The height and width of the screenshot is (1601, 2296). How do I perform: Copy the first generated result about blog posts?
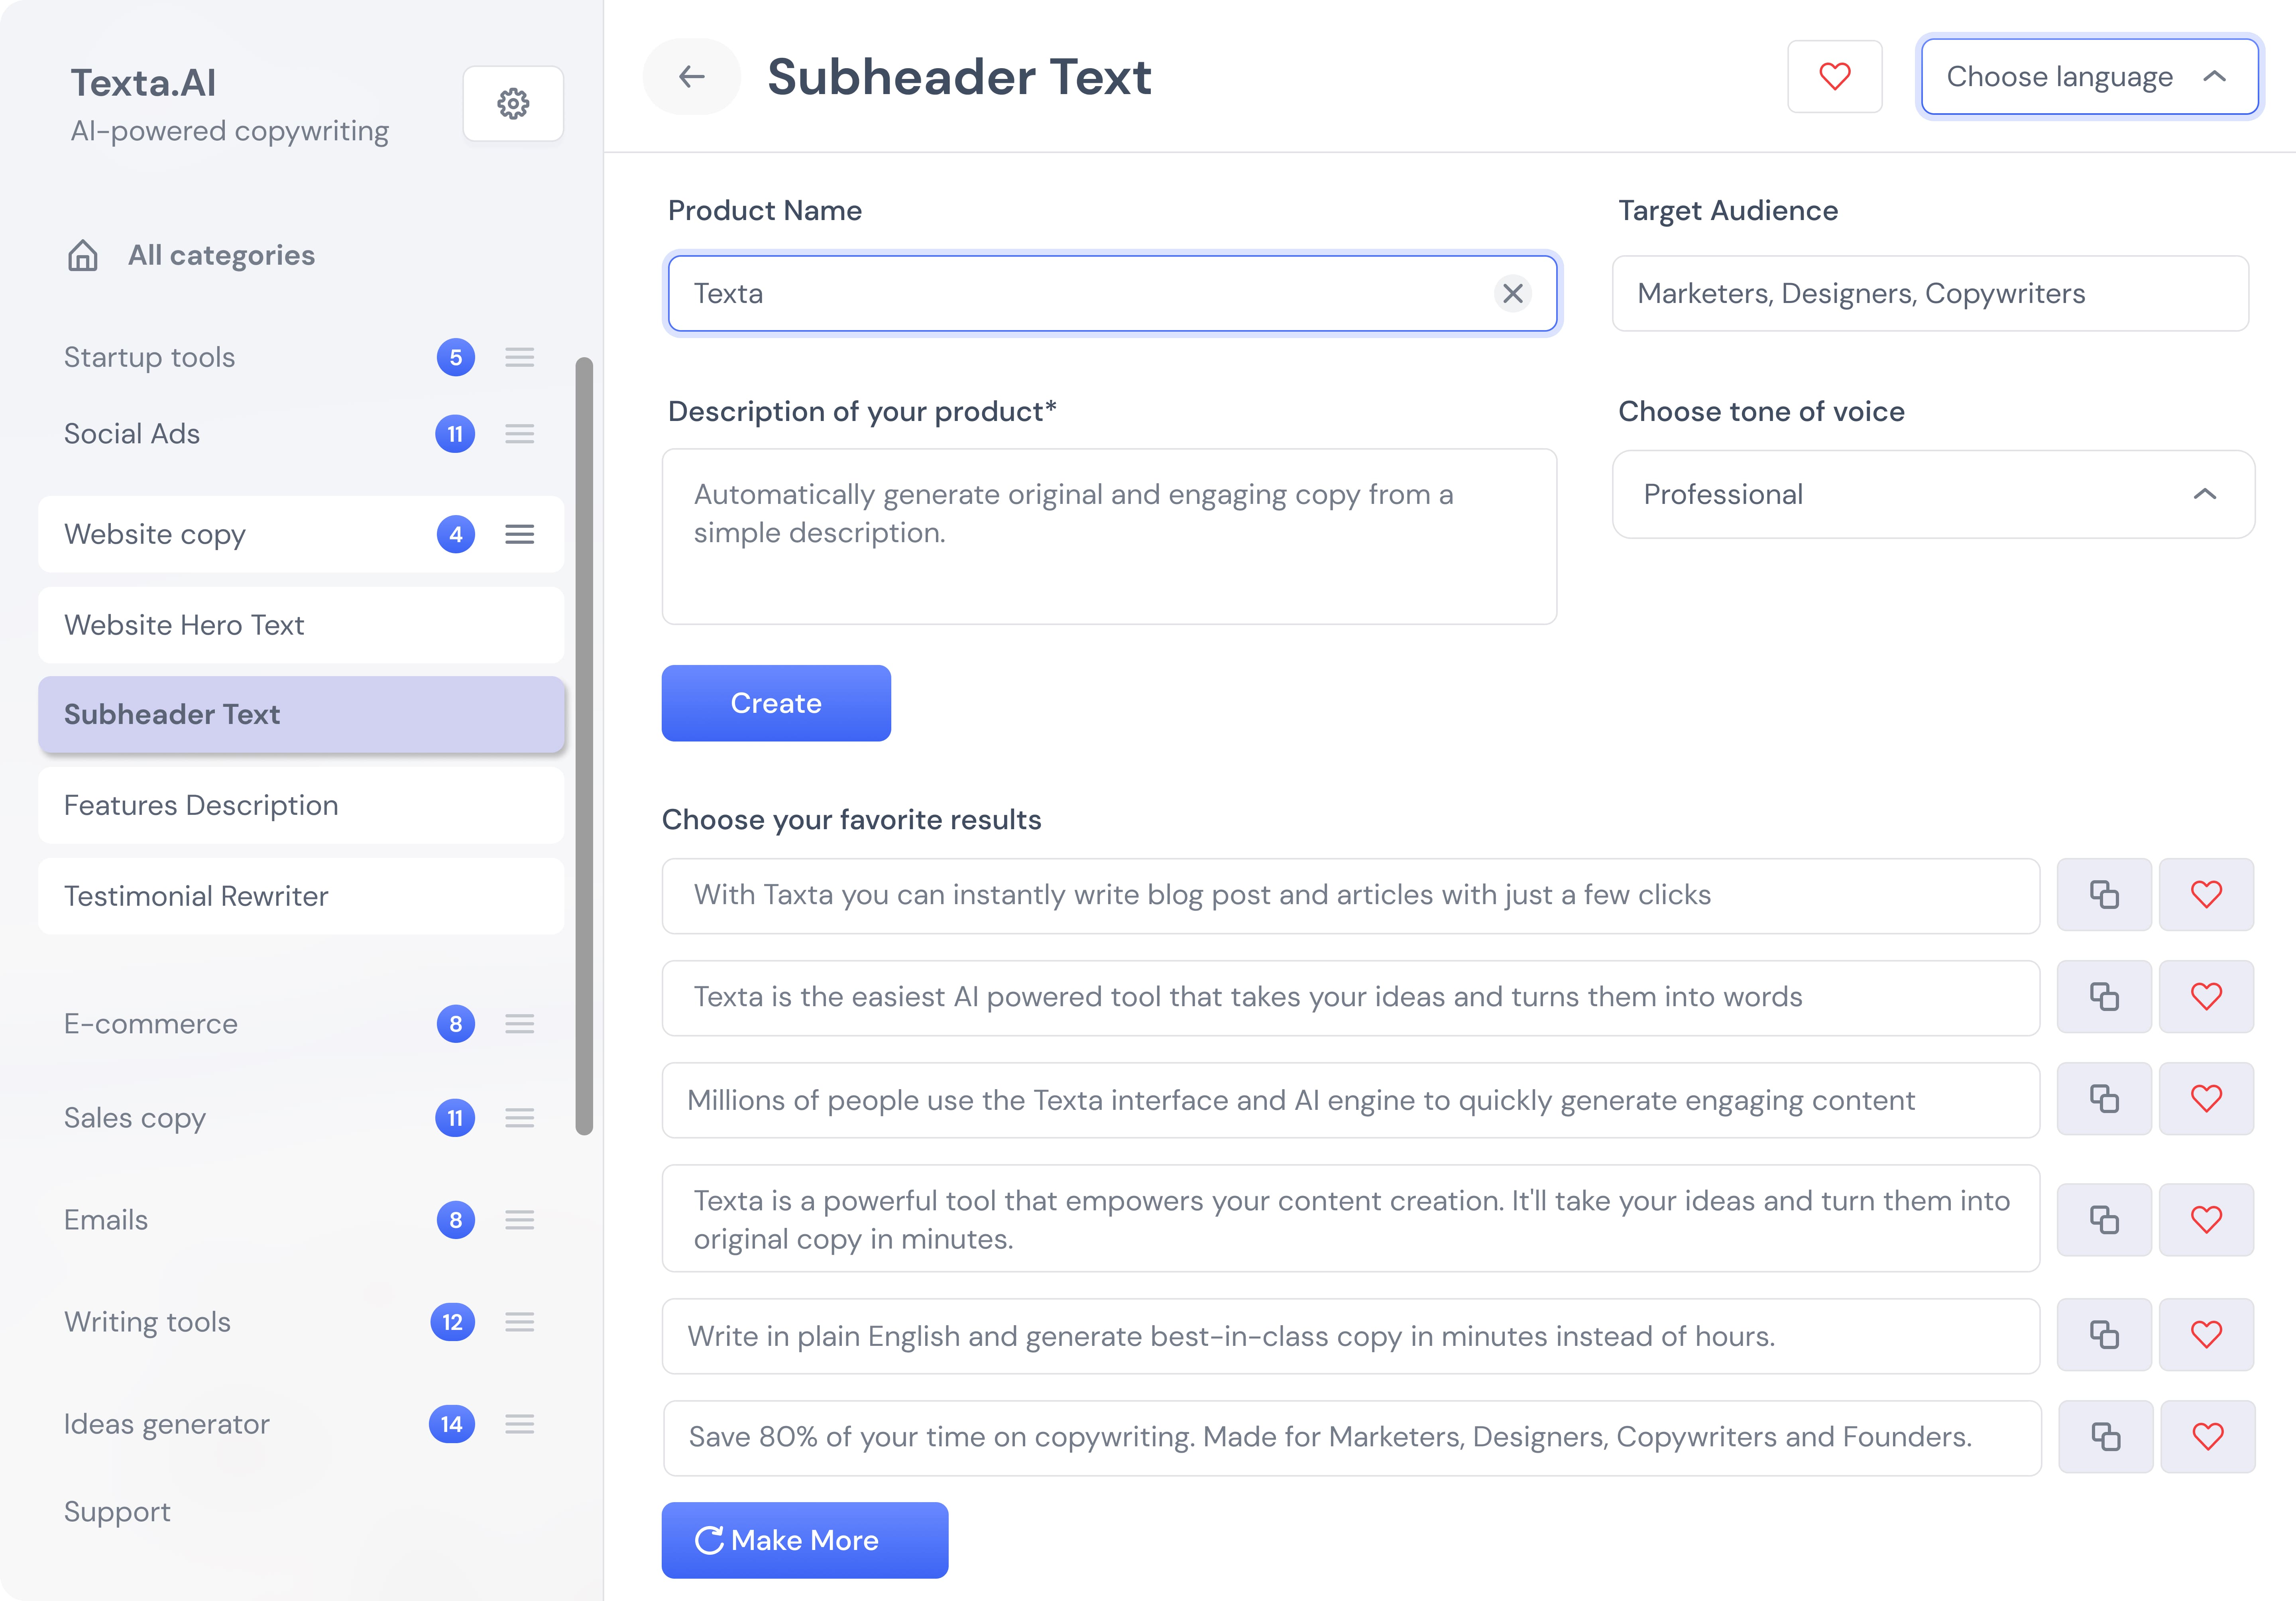click(2104, 895)
